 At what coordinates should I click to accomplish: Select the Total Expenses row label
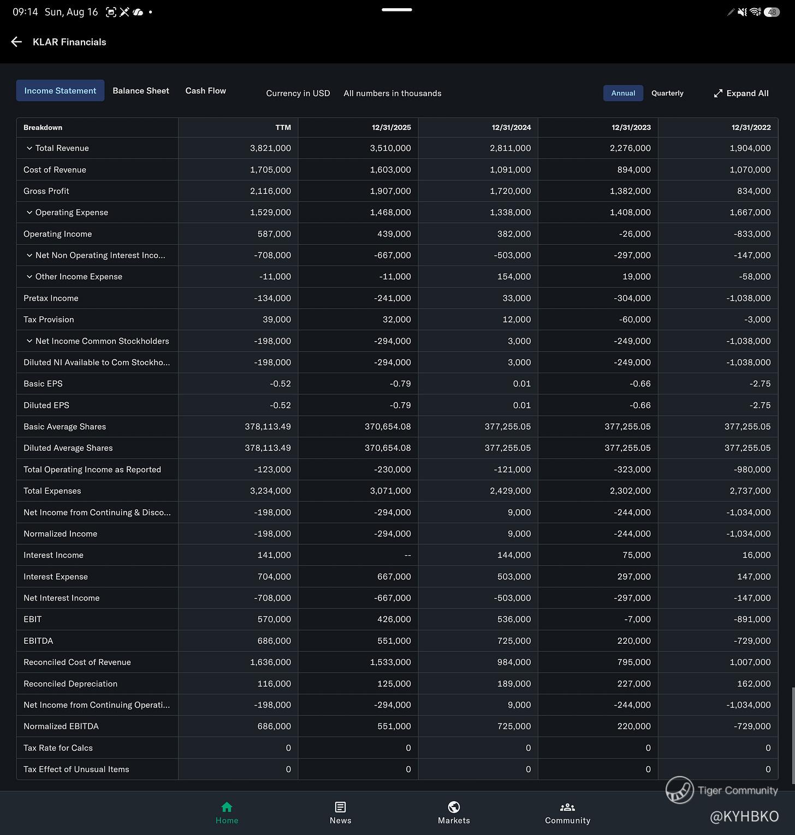pyautogui.click(x=52, y=491)
